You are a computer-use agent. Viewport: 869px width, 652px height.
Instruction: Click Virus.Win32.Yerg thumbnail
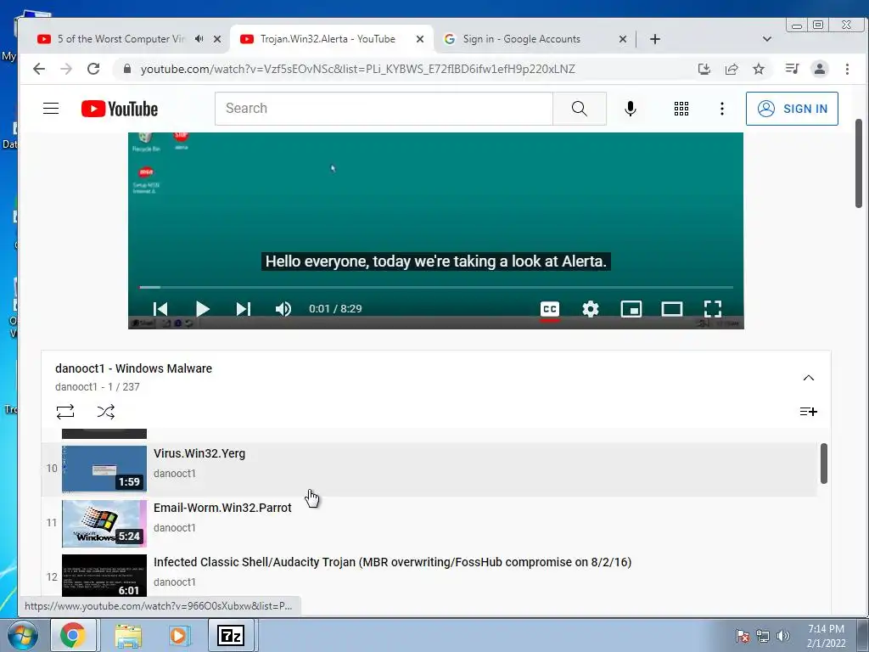[x=104, y=469]
